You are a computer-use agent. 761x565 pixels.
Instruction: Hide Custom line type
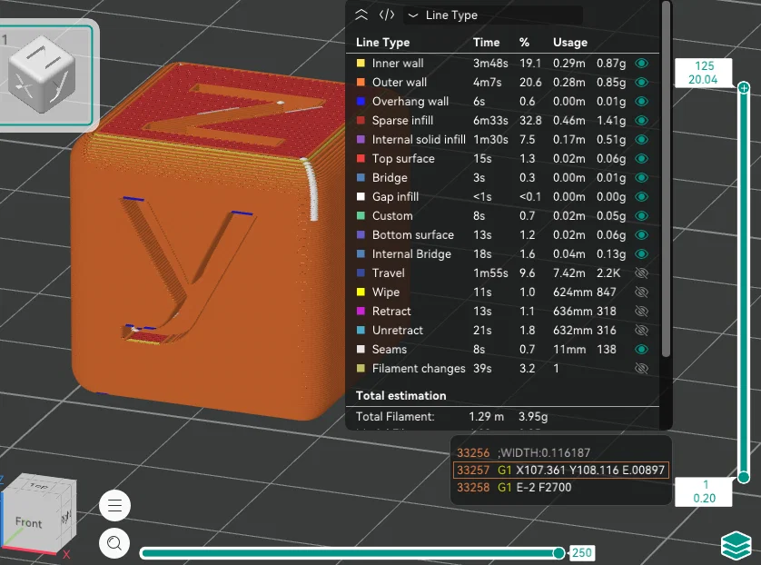[x=642, y=216]
